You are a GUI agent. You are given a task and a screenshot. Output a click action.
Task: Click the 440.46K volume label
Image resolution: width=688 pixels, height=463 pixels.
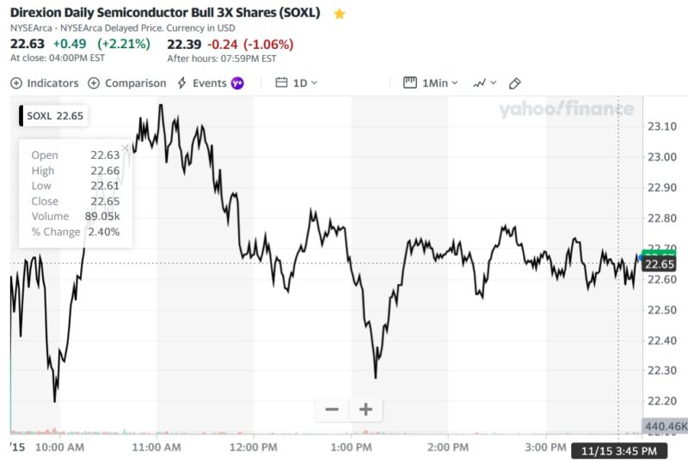pyautogui.click(x=665, y=426)
